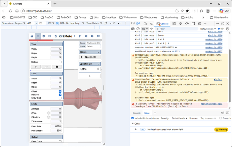Uncheck the Indexed checkbox
This screenshot has width=232, height=147.
[x=60, y=95]
